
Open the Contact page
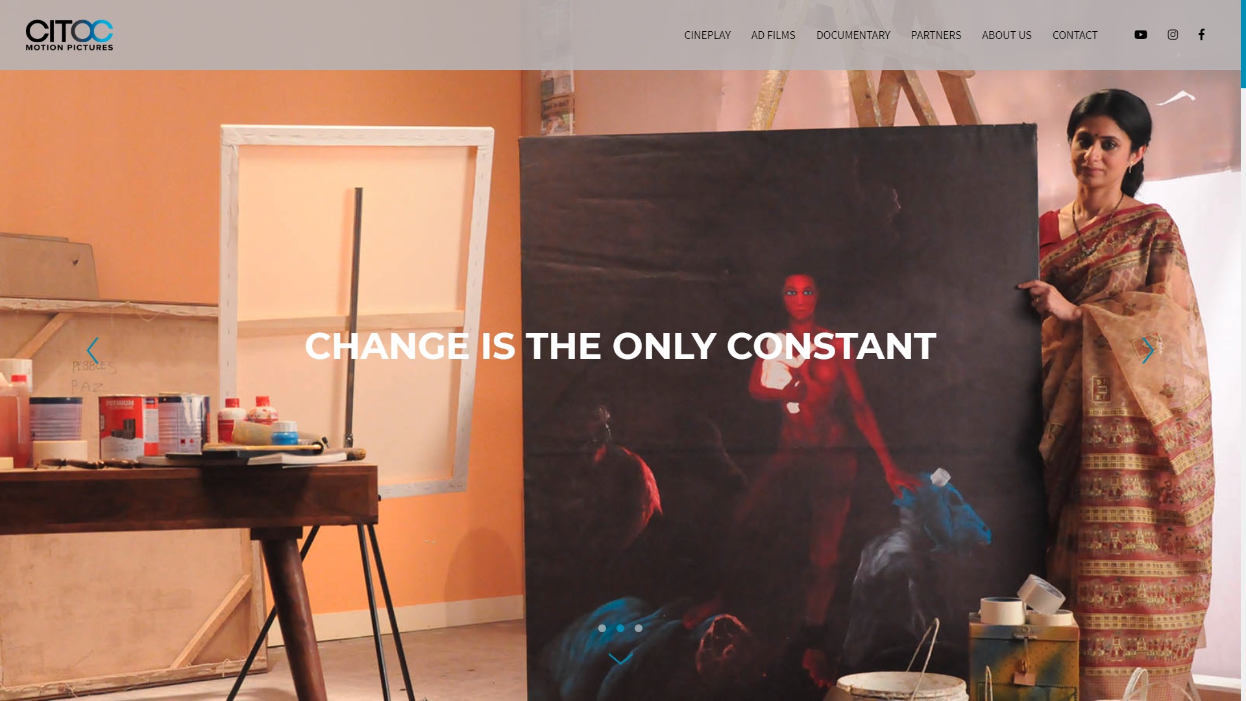click(x=1075, y=35)
